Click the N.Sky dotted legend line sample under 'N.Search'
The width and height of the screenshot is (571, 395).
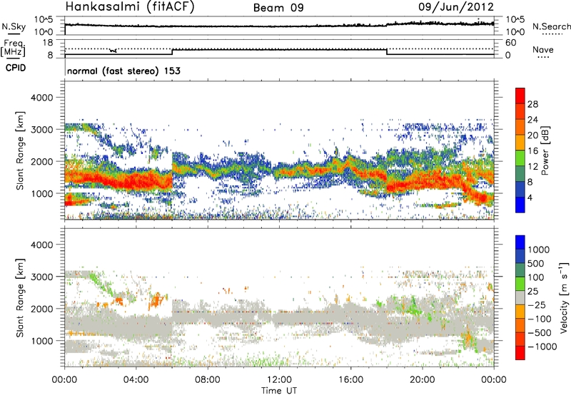[552, 34]
